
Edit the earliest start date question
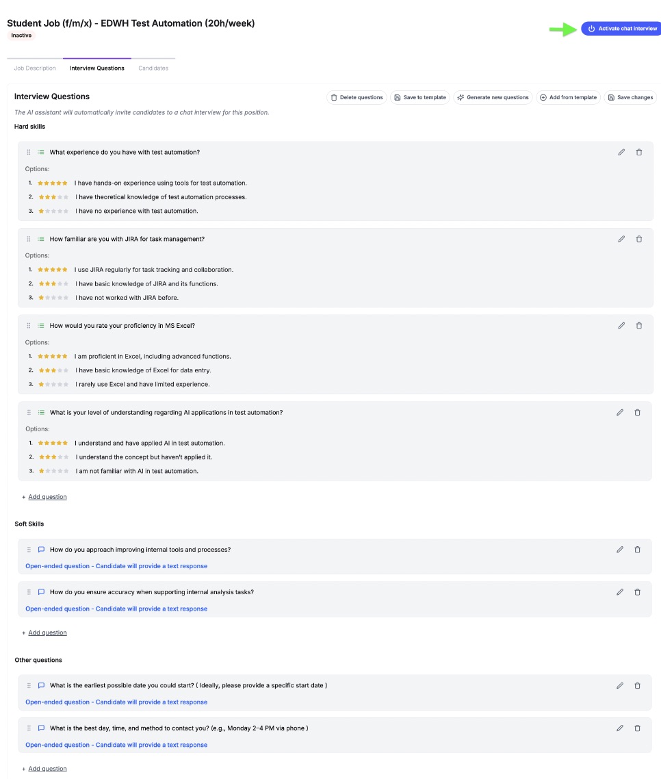[620, 685]
